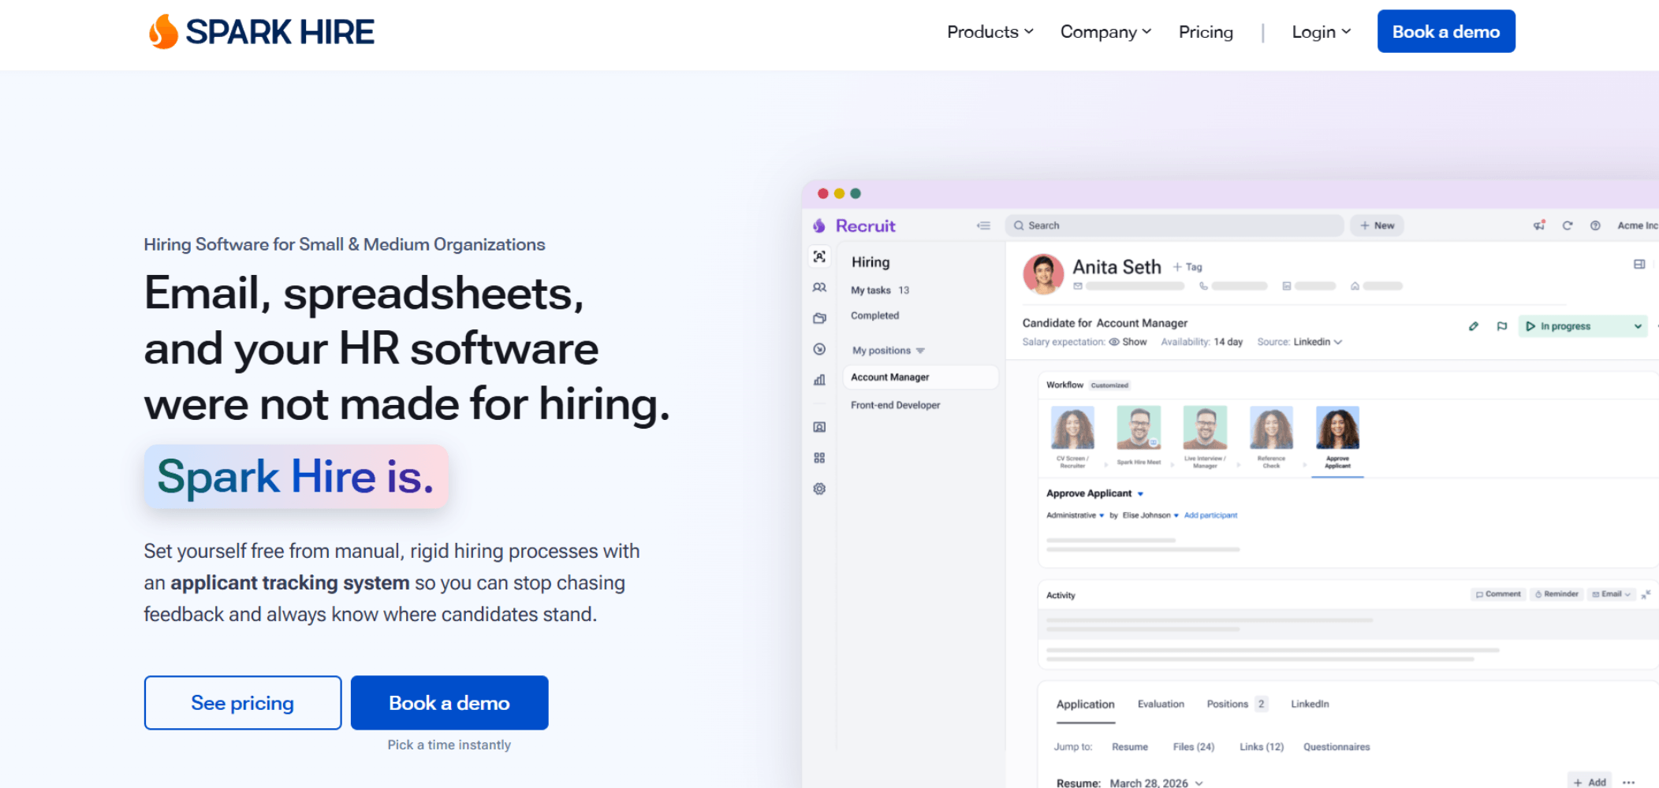Switch to the Positions tab

pos(1236,704)
